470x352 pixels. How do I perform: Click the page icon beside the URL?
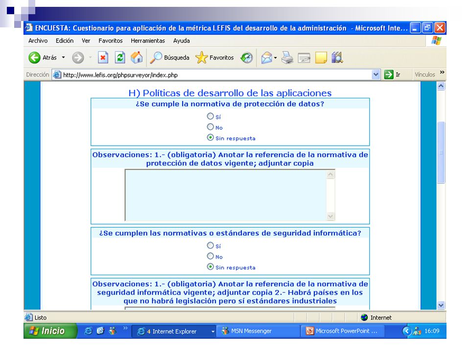[57, 74]
